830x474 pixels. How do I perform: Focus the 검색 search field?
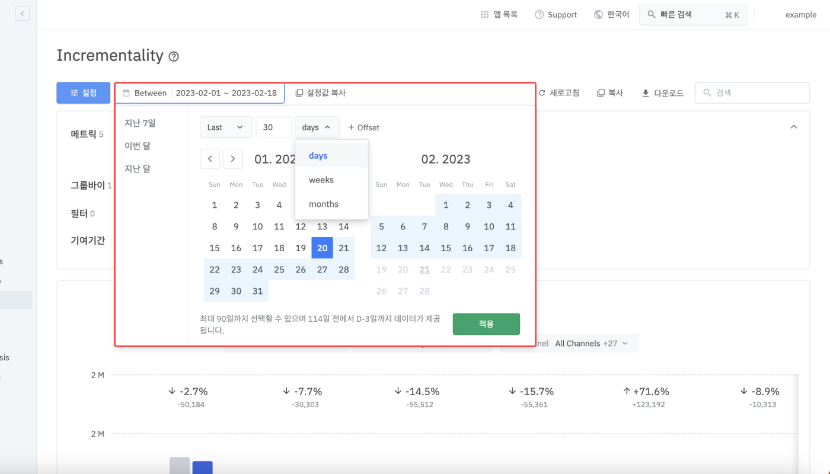point(752,93)
